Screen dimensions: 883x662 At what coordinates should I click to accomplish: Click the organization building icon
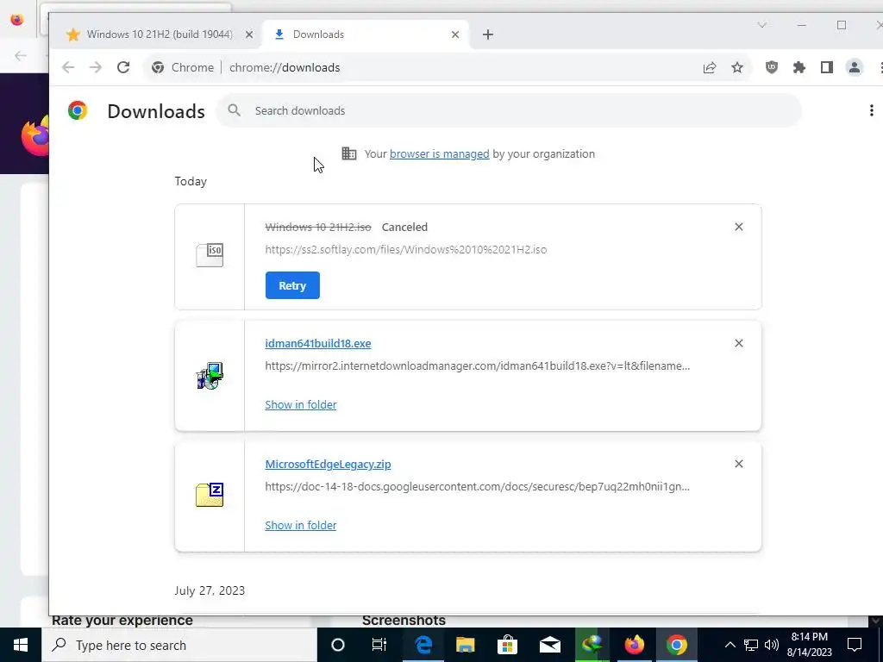(x=349, y=153)
